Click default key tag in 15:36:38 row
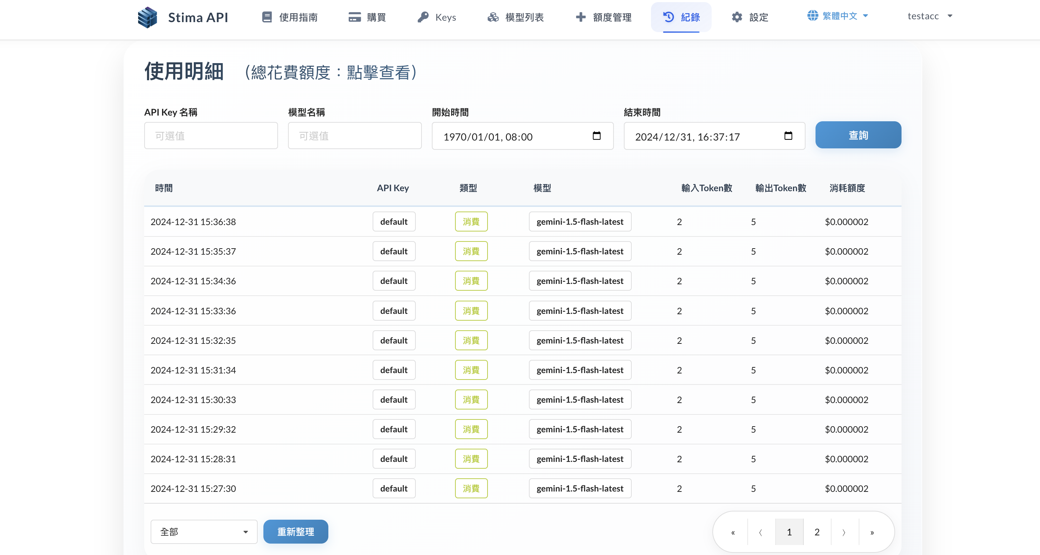This screenshot has height=555, width=1040. [x=394, y=222]
